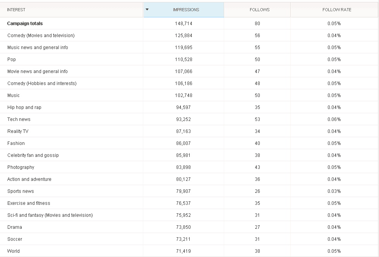Click Hip hop and rap interest
379x257 pixels.
point(24,107)
